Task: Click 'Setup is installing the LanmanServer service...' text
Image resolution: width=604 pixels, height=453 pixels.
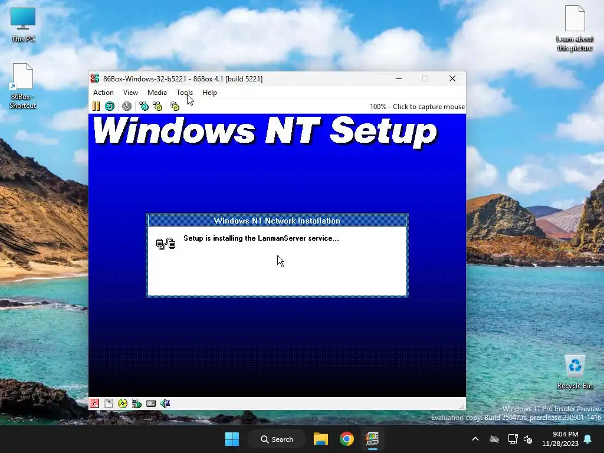Action: point(261,238)
